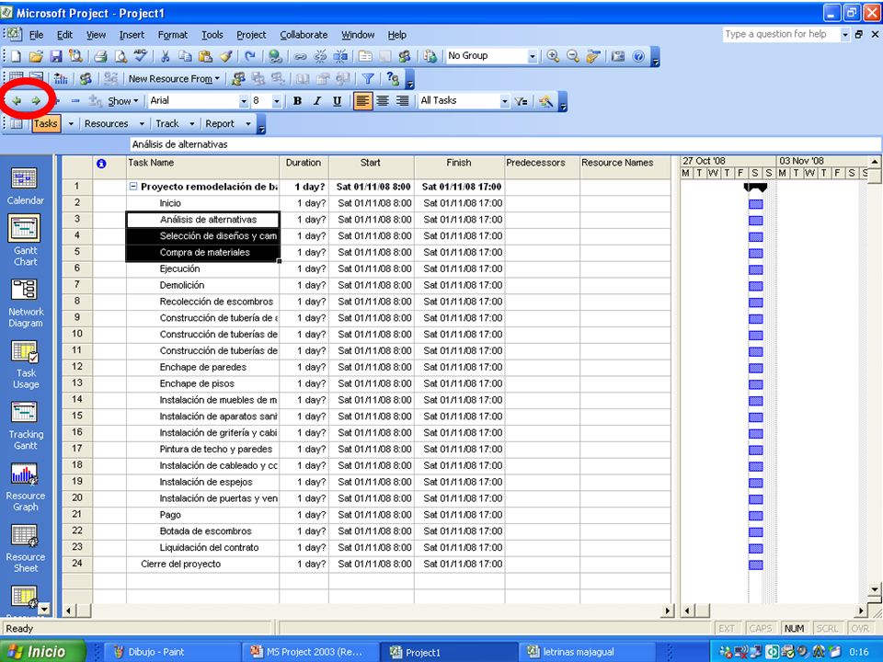Open Microsoft Project Help question-mark icon
The image size is (883, 662).
[x=638, y=56]
